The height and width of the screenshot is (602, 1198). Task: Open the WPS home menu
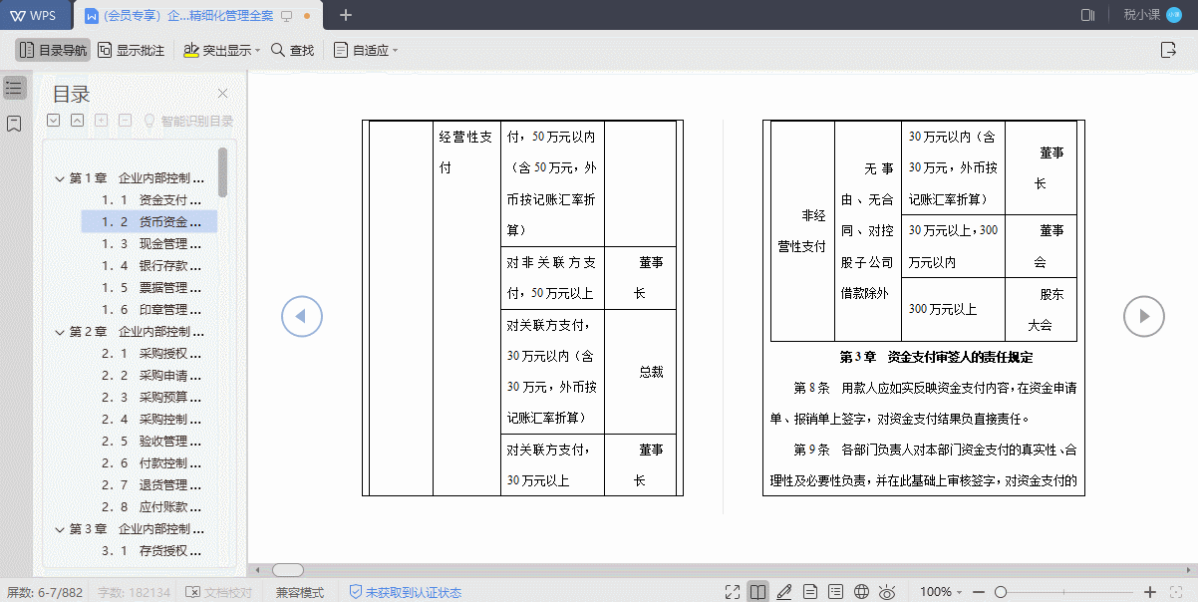35,15
